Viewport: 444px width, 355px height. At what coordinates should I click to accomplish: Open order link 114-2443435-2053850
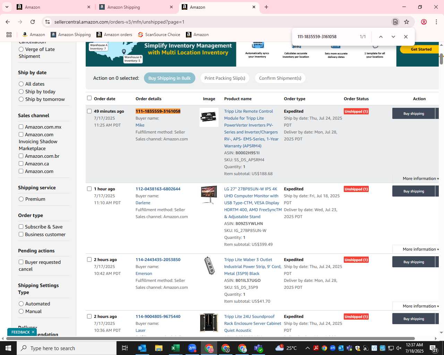[158, 260]
